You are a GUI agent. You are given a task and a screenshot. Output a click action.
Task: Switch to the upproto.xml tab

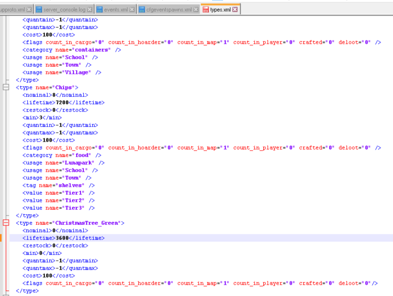click(x=12, y=9)
